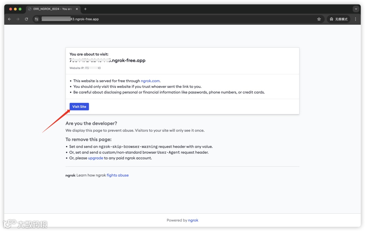Open the Chrome three-dot menu
This screenshot has width=365, height=231.
click(356, 19)
